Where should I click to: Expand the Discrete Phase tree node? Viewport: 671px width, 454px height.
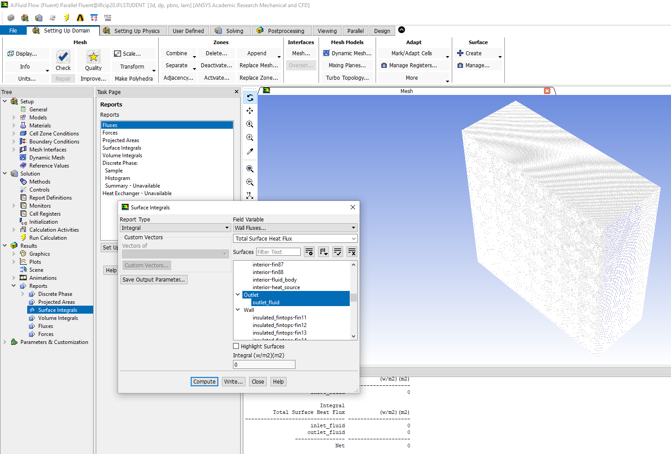23,294
